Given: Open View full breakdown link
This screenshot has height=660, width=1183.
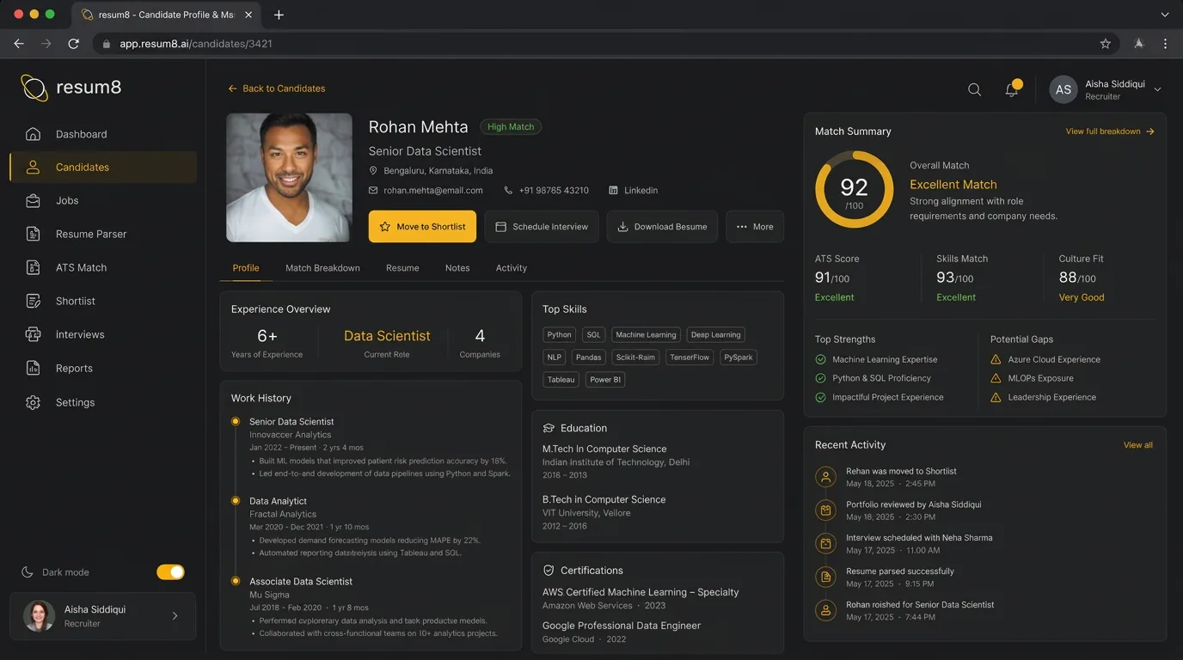Looking at the screenshot, I should pos(1110,131).
